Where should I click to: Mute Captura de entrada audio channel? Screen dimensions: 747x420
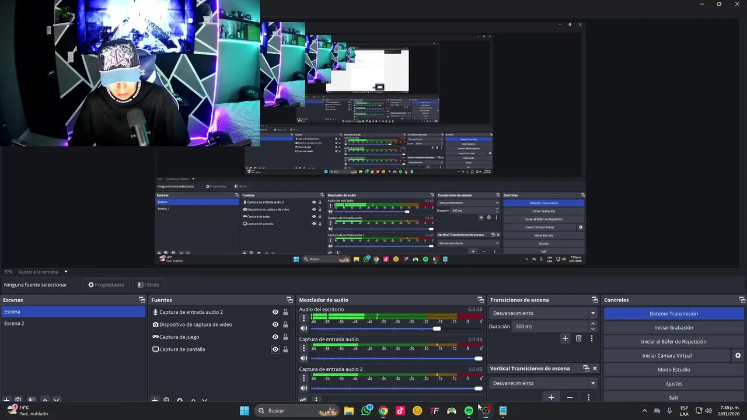[x=303, y=358]
